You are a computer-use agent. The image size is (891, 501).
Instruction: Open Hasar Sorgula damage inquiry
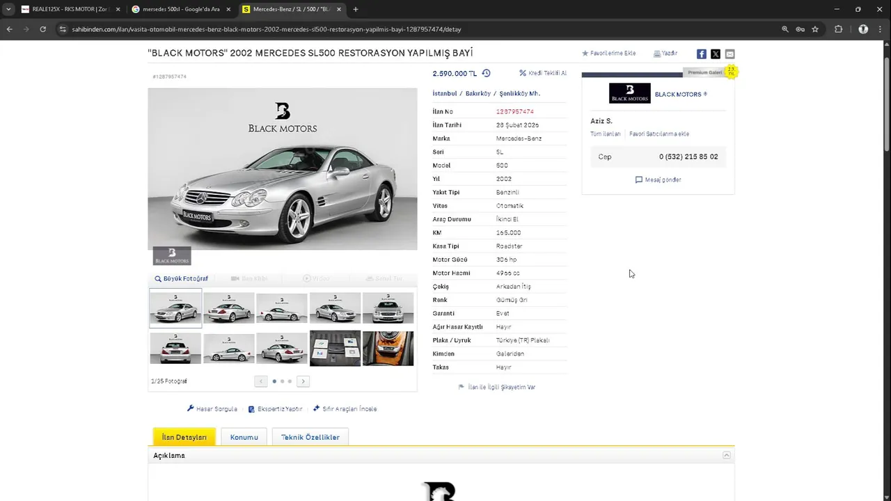tap(212, 409)
